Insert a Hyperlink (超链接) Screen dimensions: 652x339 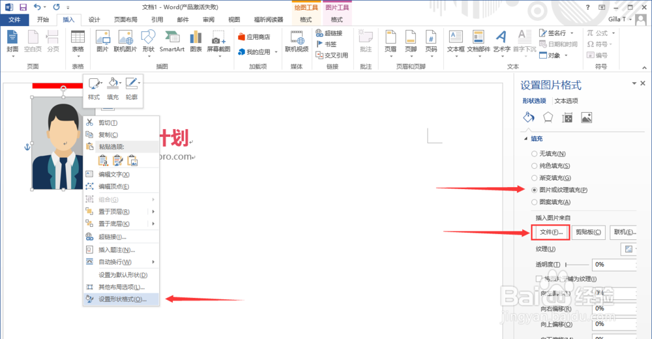coord(329,33)
